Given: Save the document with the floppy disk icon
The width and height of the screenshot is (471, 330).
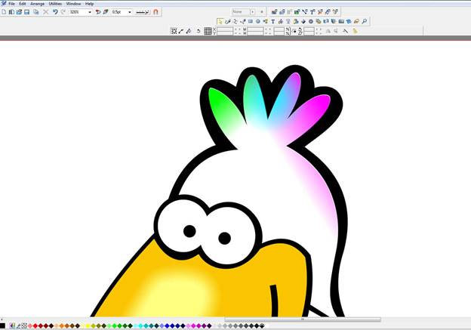Looking at the screenshot, I should pos(26,12).
